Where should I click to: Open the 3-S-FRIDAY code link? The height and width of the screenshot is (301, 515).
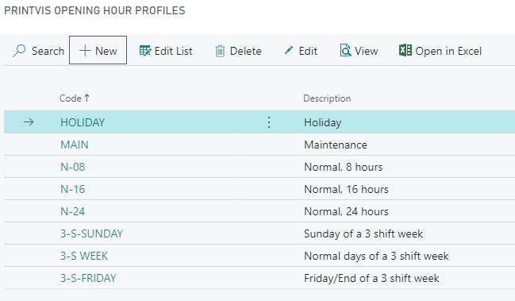[x=88, y=278]
